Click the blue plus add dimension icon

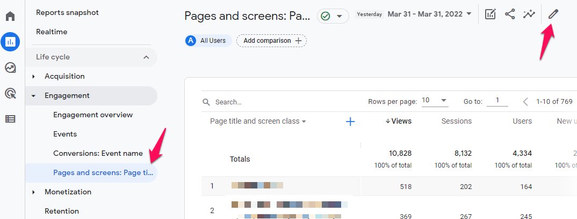[350, 122]
